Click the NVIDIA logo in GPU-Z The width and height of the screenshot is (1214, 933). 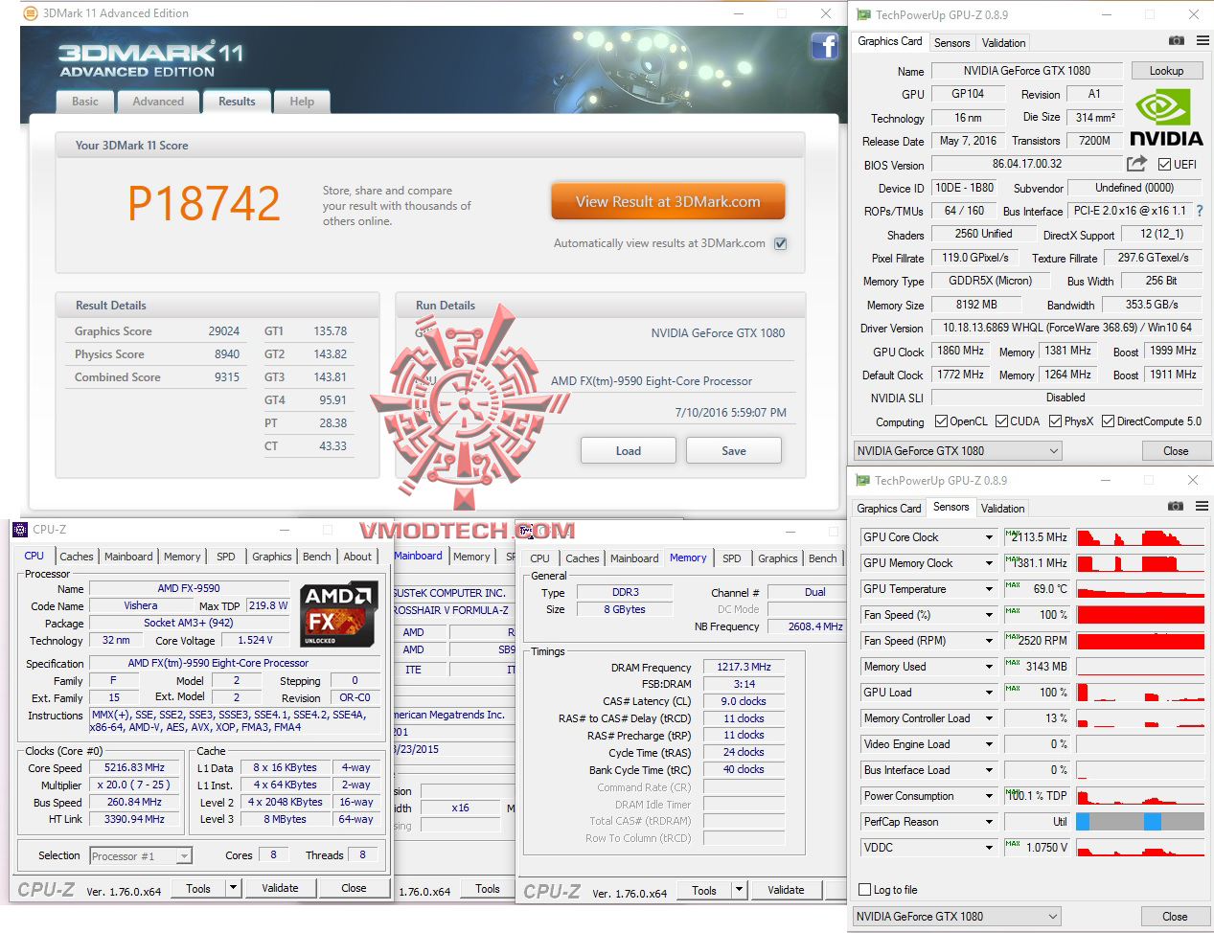point(1165,119)
